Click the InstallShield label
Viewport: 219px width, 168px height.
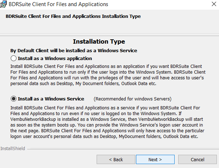[13, 149]
